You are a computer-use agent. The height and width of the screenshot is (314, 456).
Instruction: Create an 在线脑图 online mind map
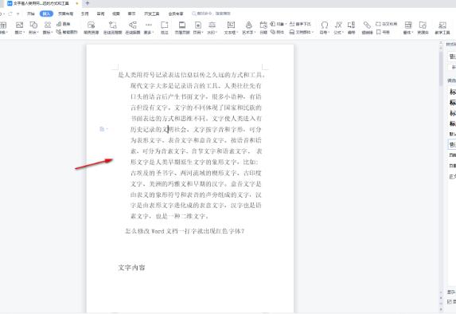pos(133,27)
